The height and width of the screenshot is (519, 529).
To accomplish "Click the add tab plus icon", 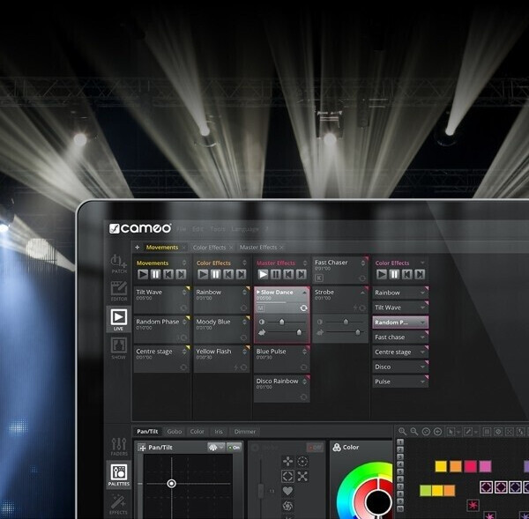I will [137, 248].
